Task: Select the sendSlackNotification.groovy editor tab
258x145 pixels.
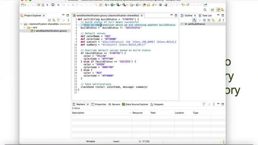Action: tap(108, 15)
